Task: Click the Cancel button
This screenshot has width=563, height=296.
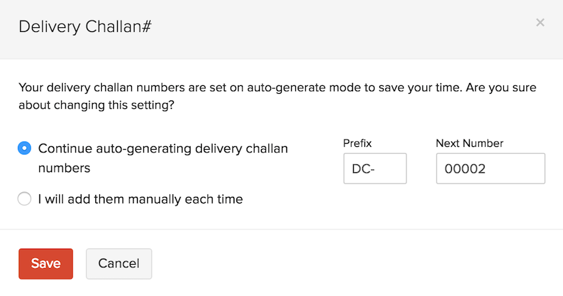Action: click(119, 263)
